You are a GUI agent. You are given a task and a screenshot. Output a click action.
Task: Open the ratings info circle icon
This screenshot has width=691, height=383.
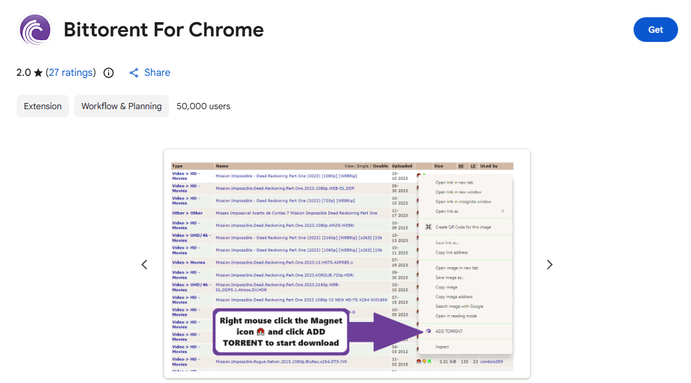point(109,73)
